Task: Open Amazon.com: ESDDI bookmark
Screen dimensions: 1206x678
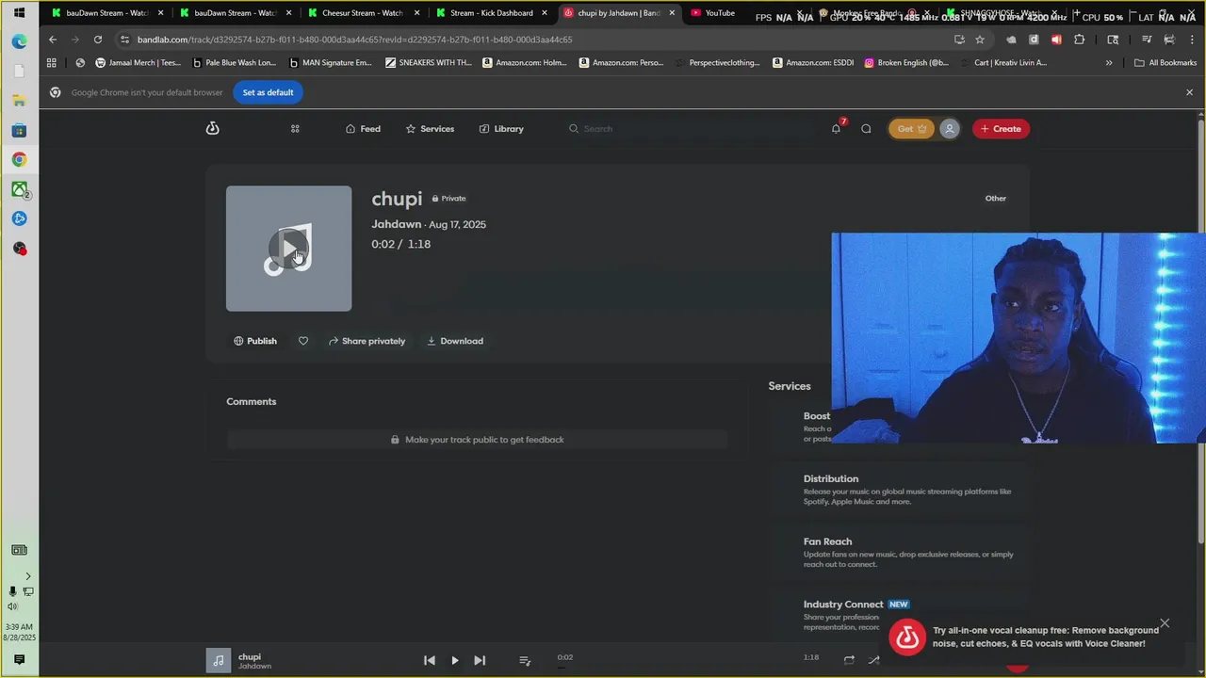Action: (813, 63)
